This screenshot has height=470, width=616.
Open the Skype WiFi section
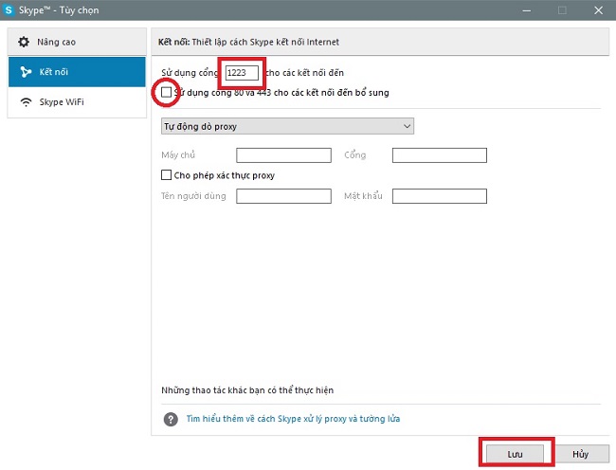click(x=77, y=102)
